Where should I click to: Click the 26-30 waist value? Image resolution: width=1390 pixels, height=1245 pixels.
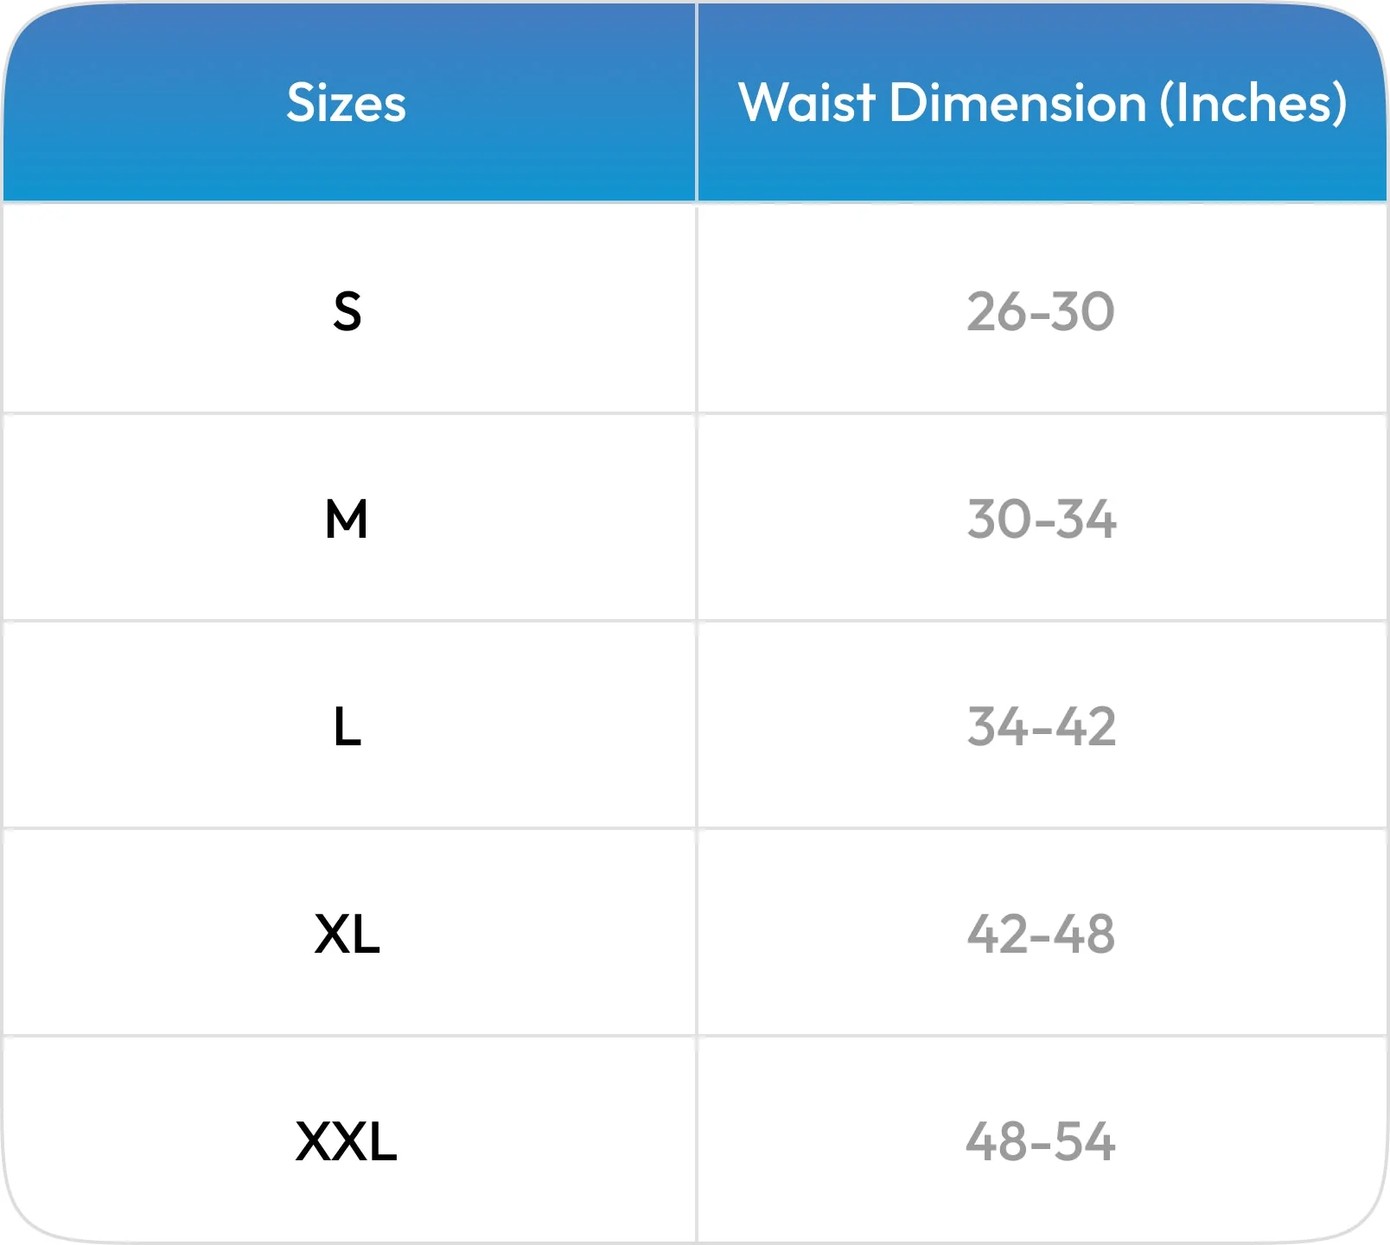tap(1041, 311)
